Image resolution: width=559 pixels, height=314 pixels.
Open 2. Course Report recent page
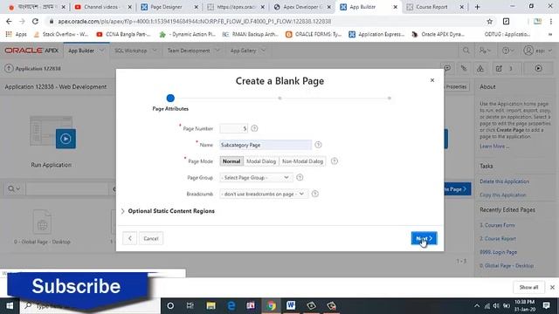point(498,238)
